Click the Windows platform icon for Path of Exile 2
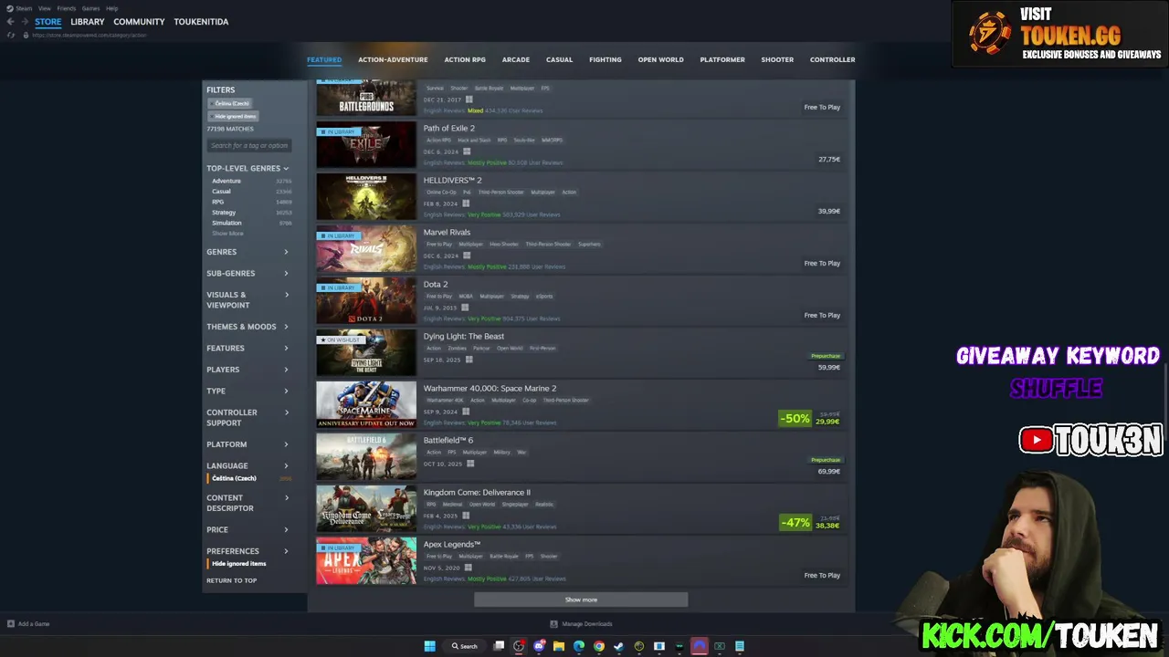 point(466,151)
